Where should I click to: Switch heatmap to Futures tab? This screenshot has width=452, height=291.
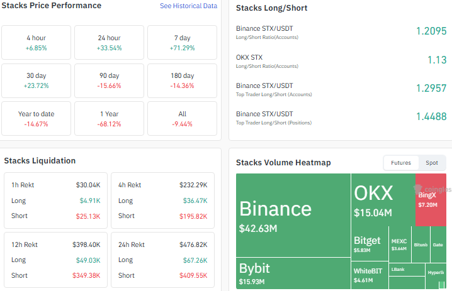(x=400, y=163)
